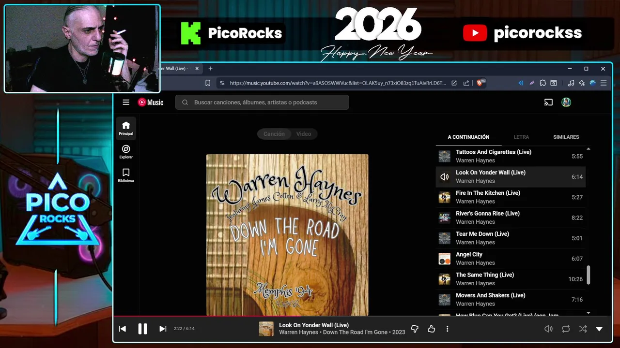Bookmark this page in browser
The image size is (620, 348).
(x=208, y=83)
